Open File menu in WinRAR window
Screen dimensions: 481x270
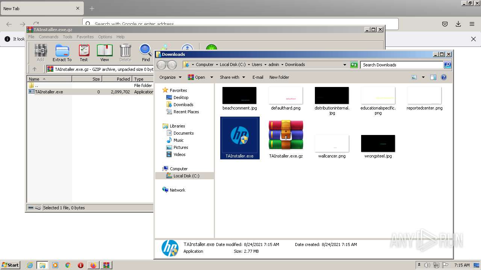(x=31, y=37)
